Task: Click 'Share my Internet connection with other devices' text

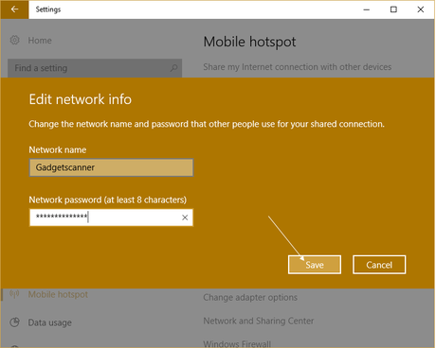Action: coord(298,67)
